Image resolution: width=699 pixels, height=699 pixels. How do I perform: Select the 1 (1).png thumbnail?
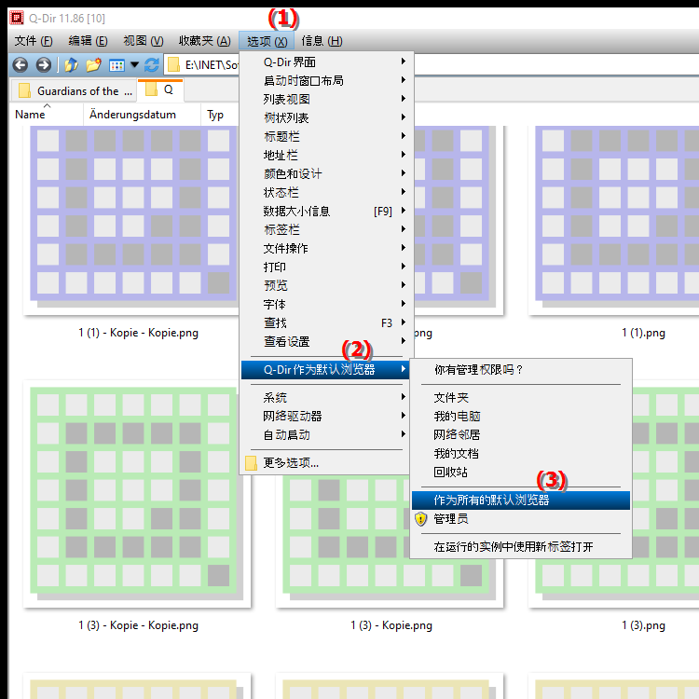[x=613, y=220]
